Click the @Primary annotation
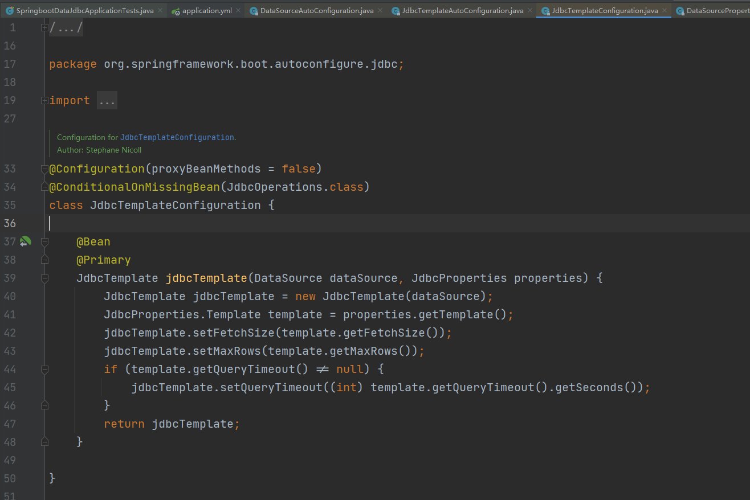 (x=104, y=260)
